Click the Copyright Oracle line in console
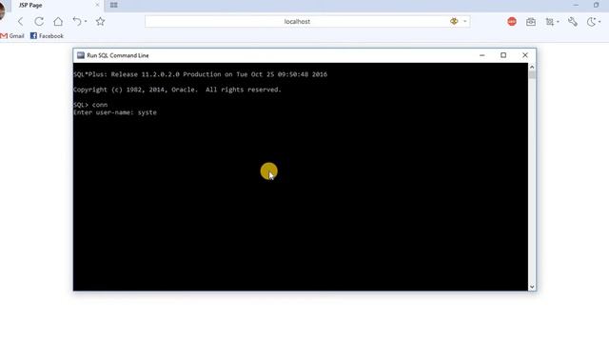Screen dimensions: 609x343 click(x=177, y=90)
